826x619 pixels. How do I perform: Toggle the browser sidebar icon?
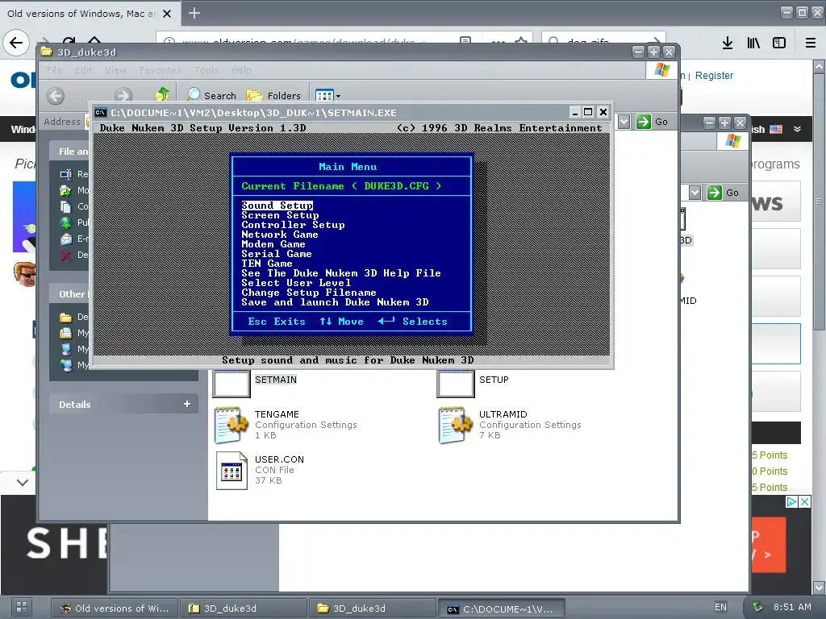point(779,43)
